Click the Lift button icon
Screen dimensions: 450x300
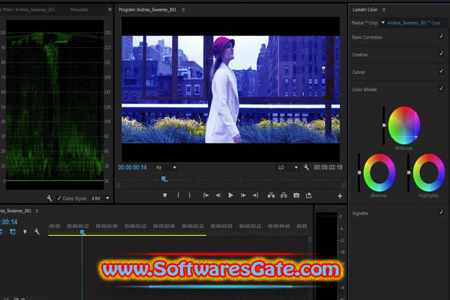(271, 195)
